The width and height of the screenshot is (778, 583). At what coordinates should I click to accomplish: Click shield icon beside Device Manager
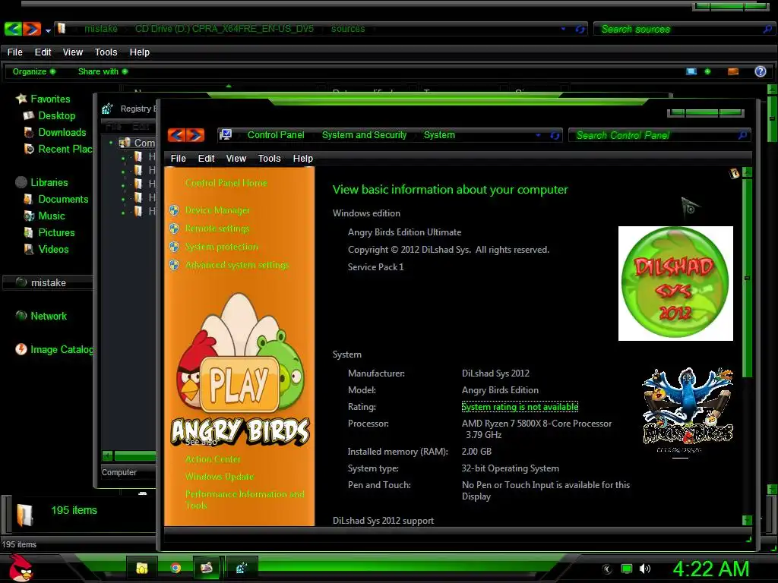click(x=174, y=210)
